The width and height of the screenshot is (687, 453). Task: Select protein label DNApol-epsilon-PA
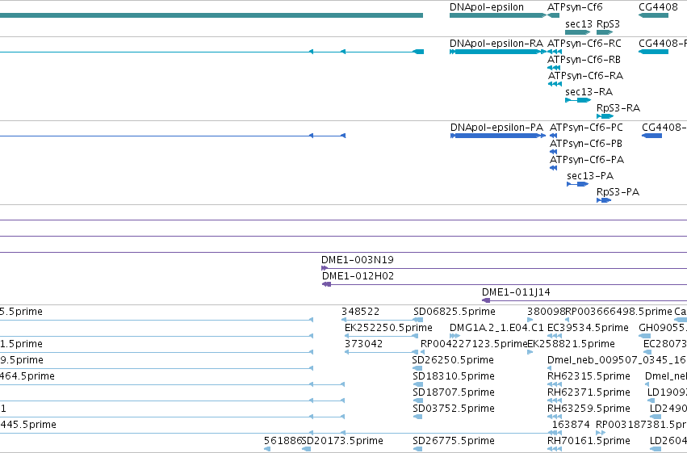coord(496,128)
